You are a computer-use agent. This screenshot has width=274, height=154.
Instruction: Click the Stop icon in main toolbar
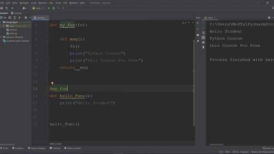point(63,8)
